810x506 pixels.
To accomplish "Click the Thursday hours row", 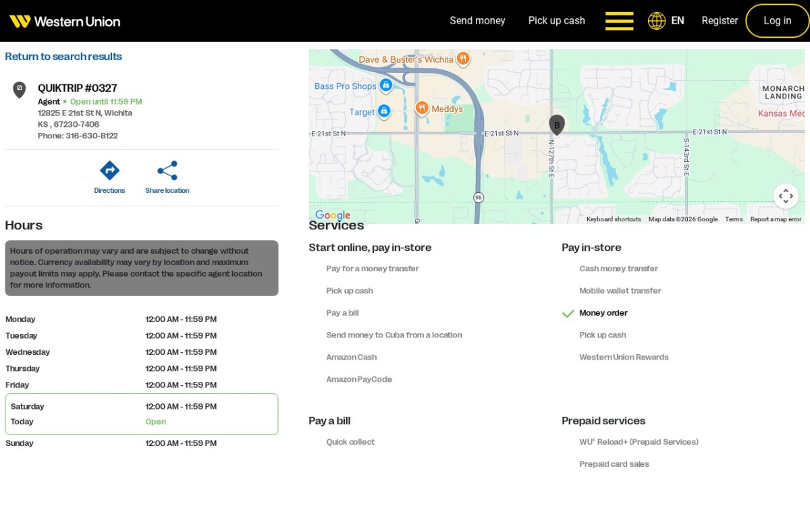I will (x=142, y=369).
